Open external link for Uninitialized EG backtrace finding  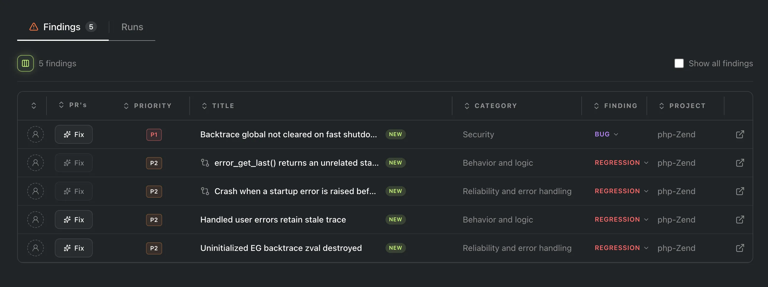740,248
